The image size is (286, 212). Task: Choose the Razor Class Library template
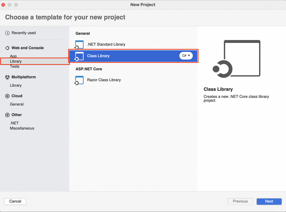pyautogui.click(x=133, y=80)
